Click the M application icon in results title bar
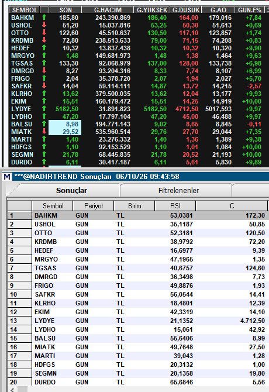269x392 pixels. [x=7, y=177]
